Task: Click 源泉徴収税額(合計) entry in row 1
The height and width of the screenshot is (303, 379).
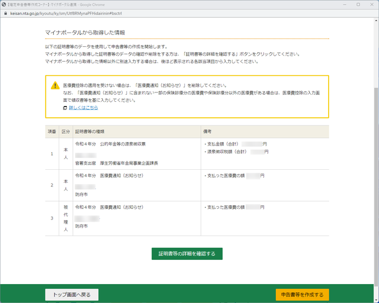Action: click(236, 151)
